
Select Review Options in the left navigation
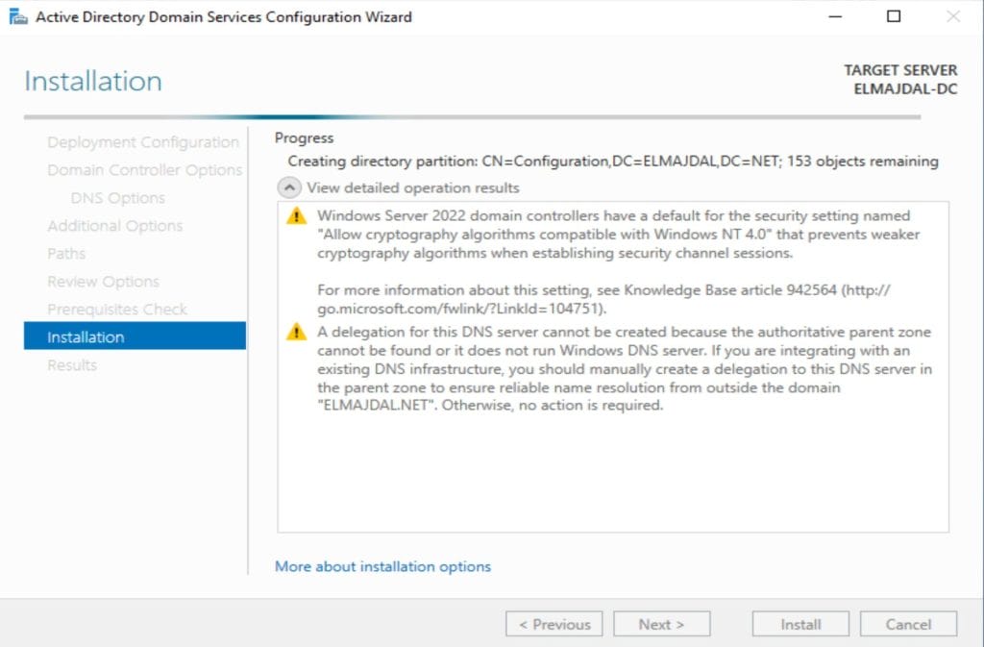pyautogui.click(x=103, y=282)
